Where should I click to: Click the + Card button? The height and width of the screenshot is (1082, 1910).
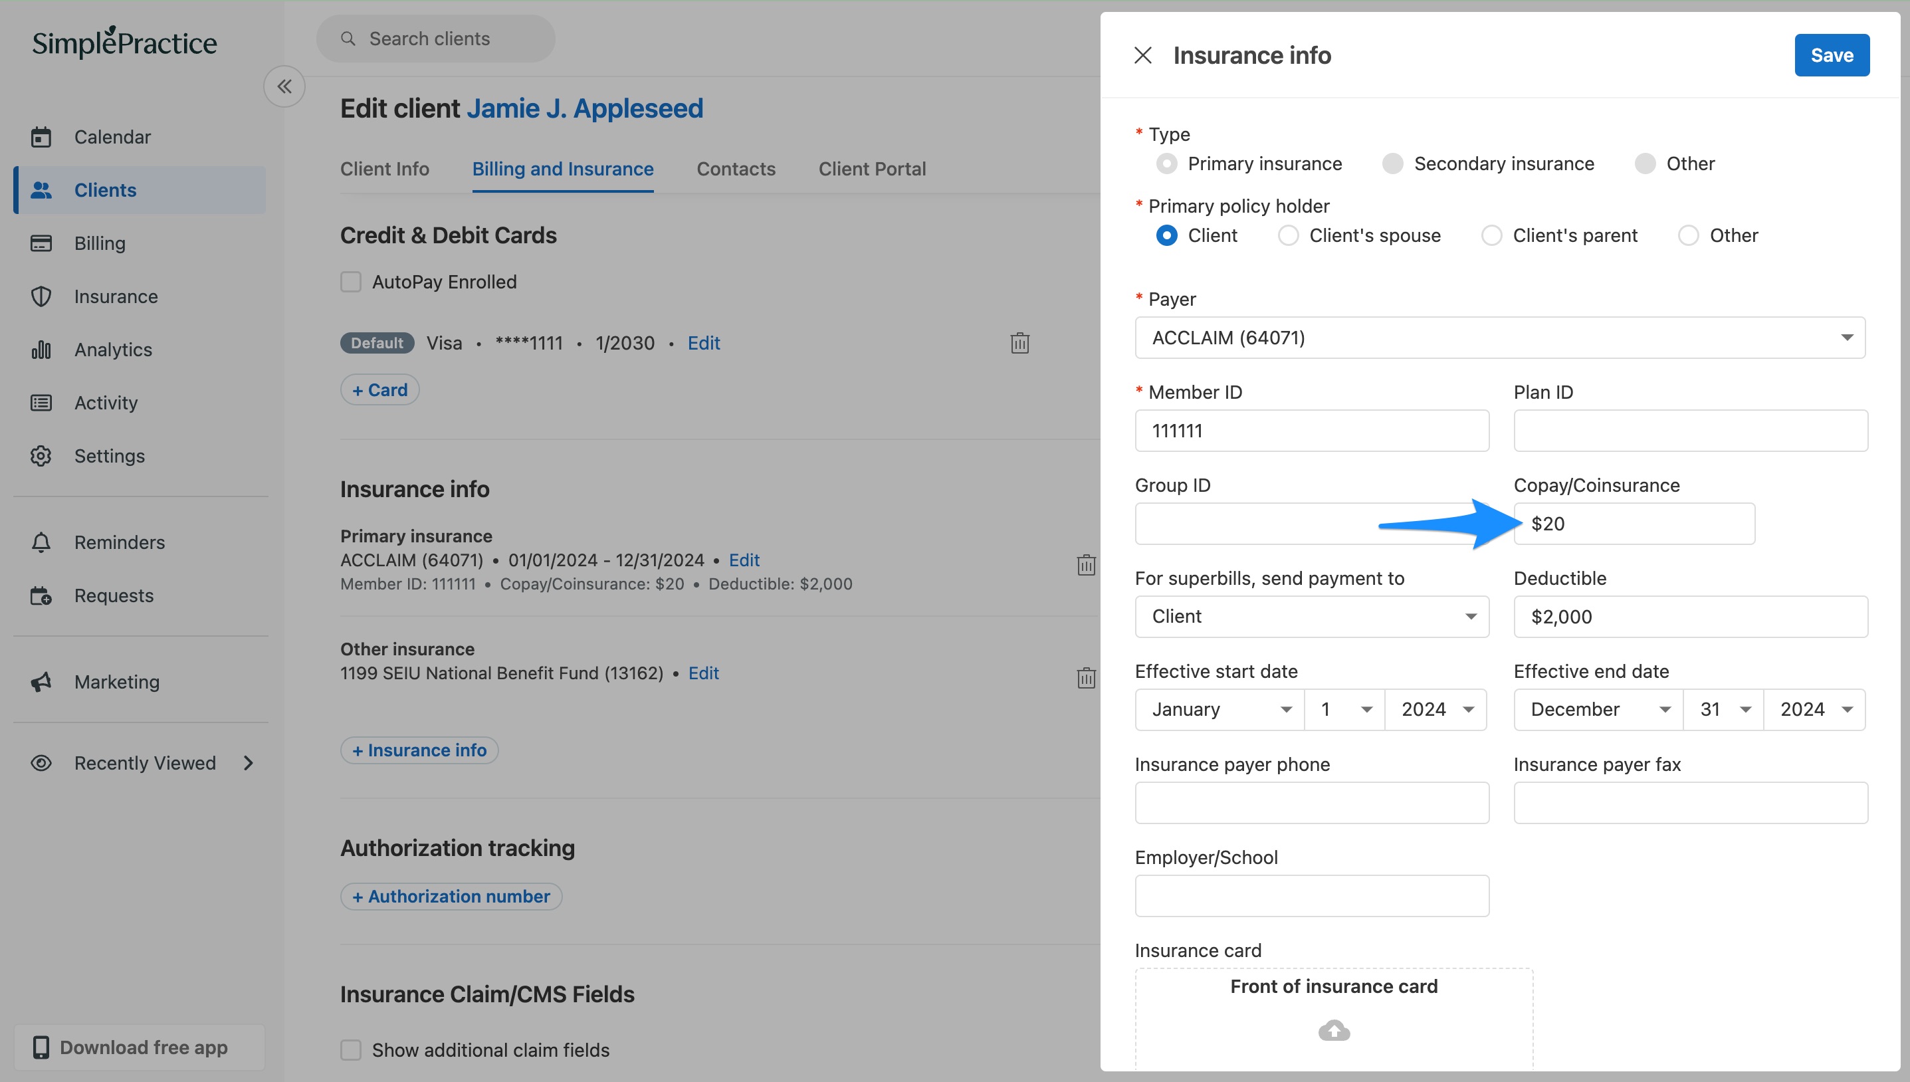[x=379, y=389]
